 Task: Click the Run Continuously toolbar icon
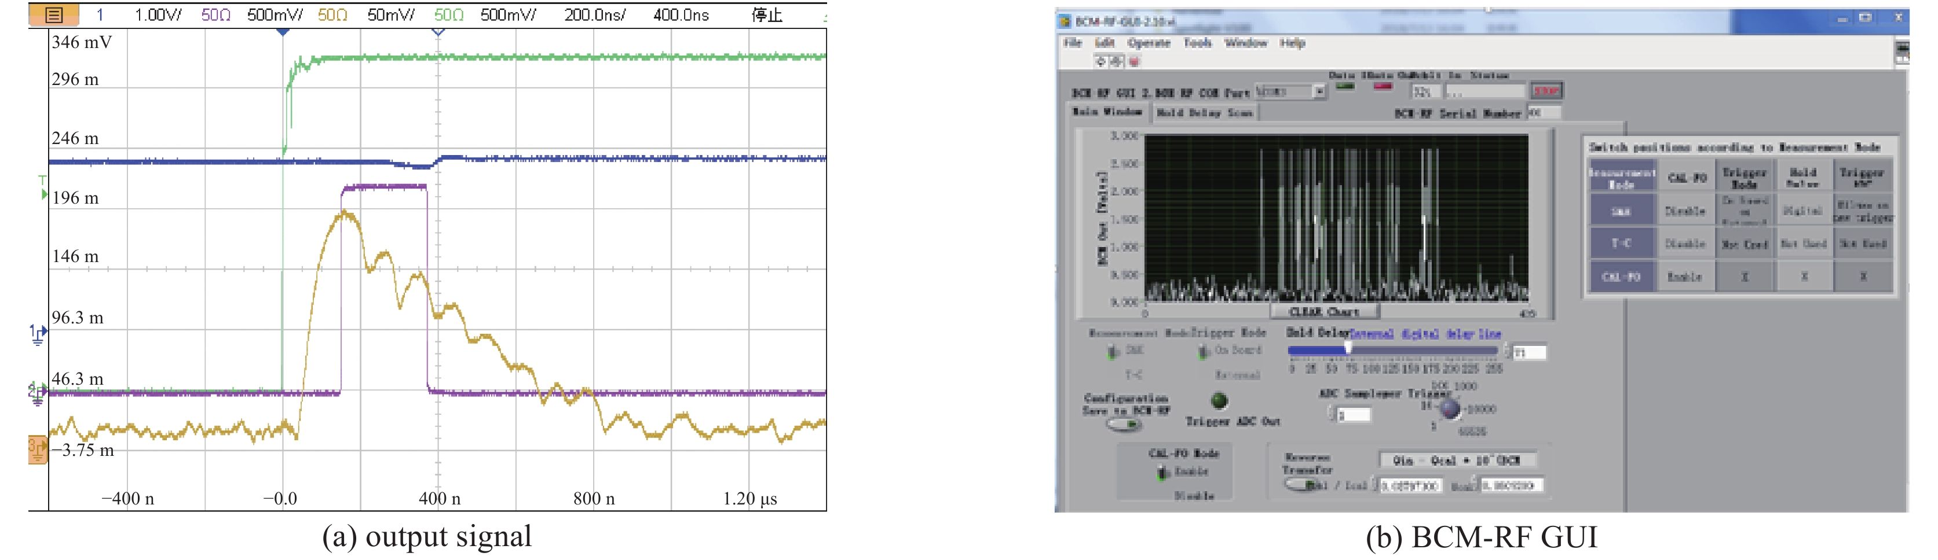click(x=1117, y=62)
